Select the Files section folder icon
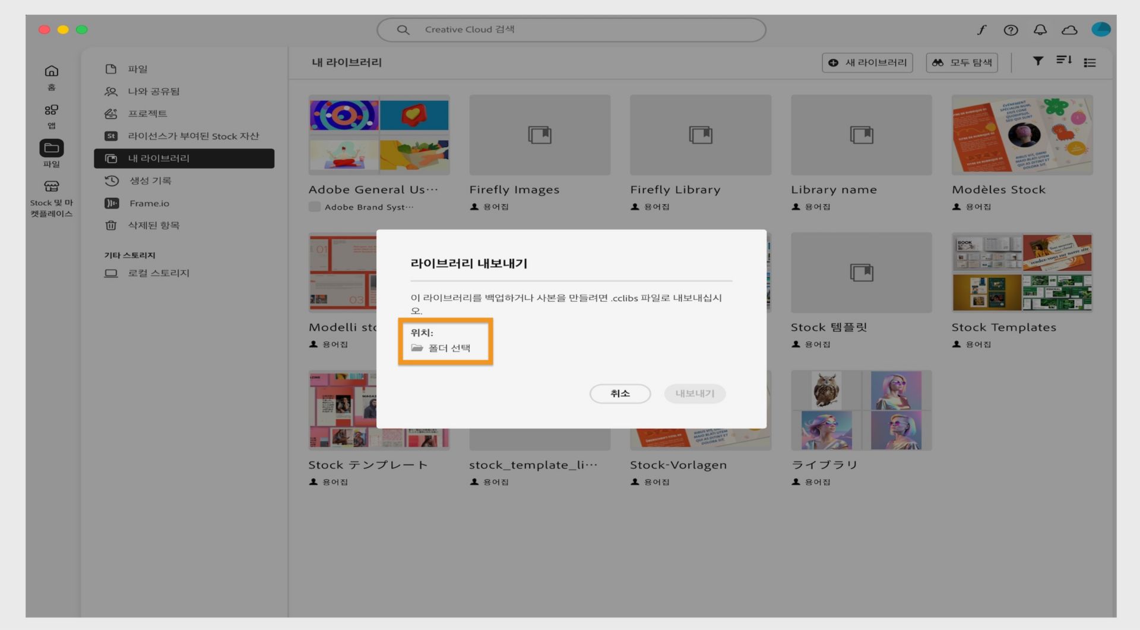This screenshot has width=1140, height=630. [x=52, y=148]
